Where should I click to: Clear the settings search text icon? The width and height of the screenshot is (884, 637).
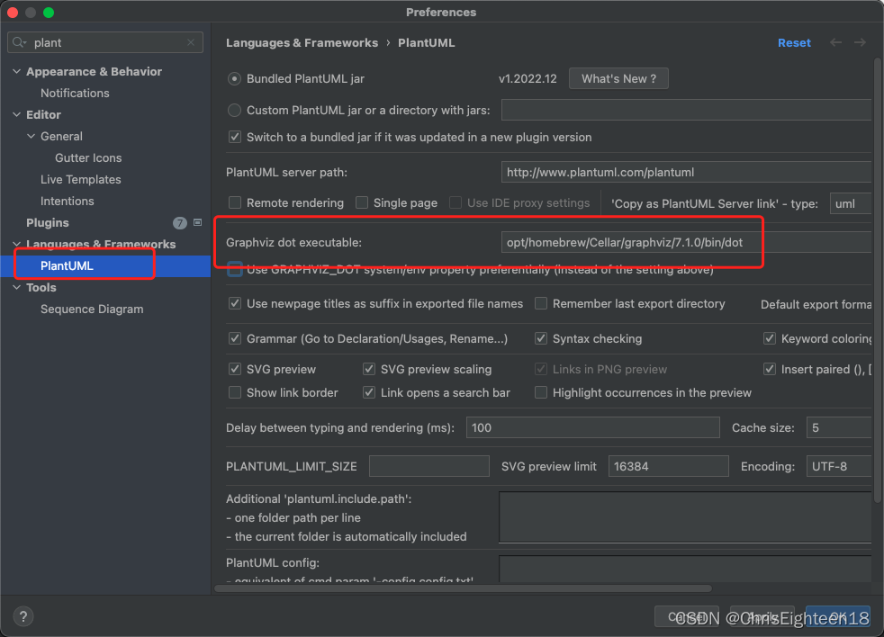pyautogui.click(x=191, y=42)
